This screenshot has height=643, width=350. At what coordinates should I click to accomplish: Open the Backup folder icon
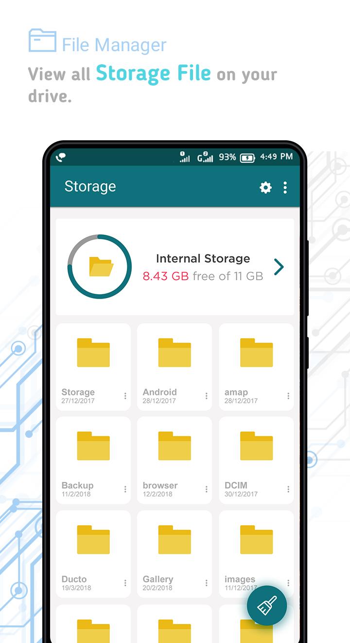point(93,446)
